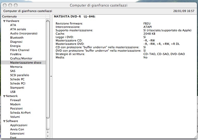Select Scheda AirPort entry
Viewport: 198px width, 140px height.
[x=20, y=113]
